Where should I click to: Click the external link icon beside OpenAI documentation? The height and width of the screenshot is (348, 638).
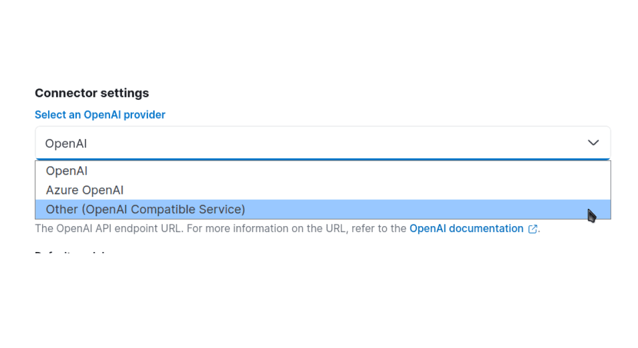click(533, 228)
